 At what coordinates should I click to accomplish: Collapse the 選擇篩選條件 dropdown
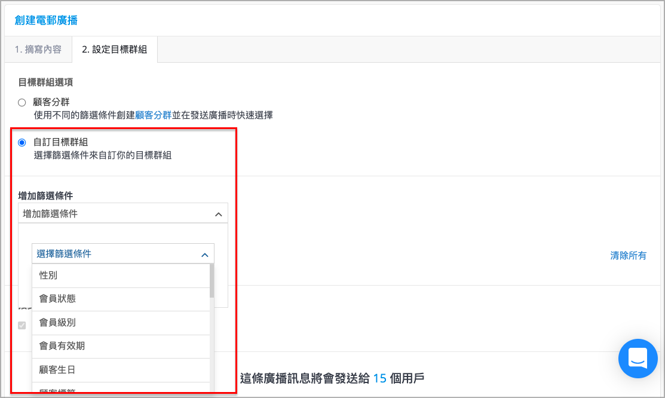point(123,254)
